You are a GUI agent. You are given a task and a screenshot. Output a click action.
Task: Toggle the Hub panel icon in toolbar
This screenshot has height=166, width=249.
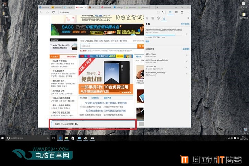(x=170, y=12)
